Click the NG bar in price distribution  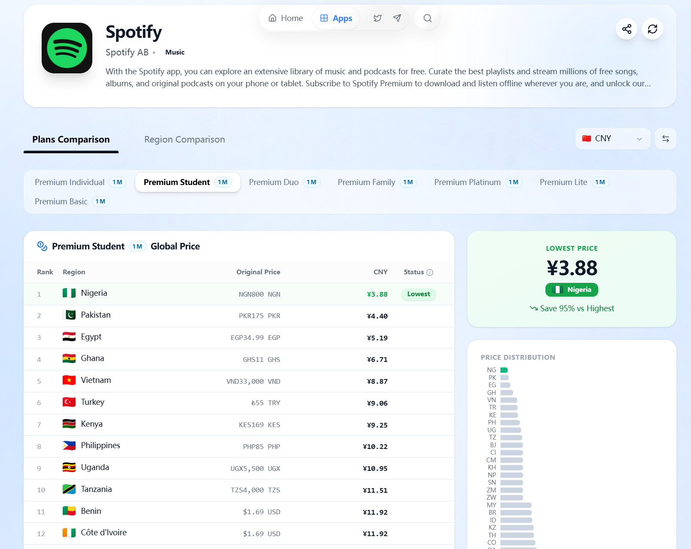point(504,370)
